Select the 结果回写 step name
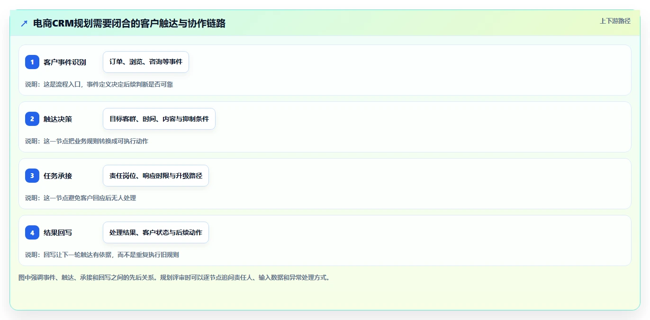This screenshot has height=320, width=650. (x=58, y=232)
